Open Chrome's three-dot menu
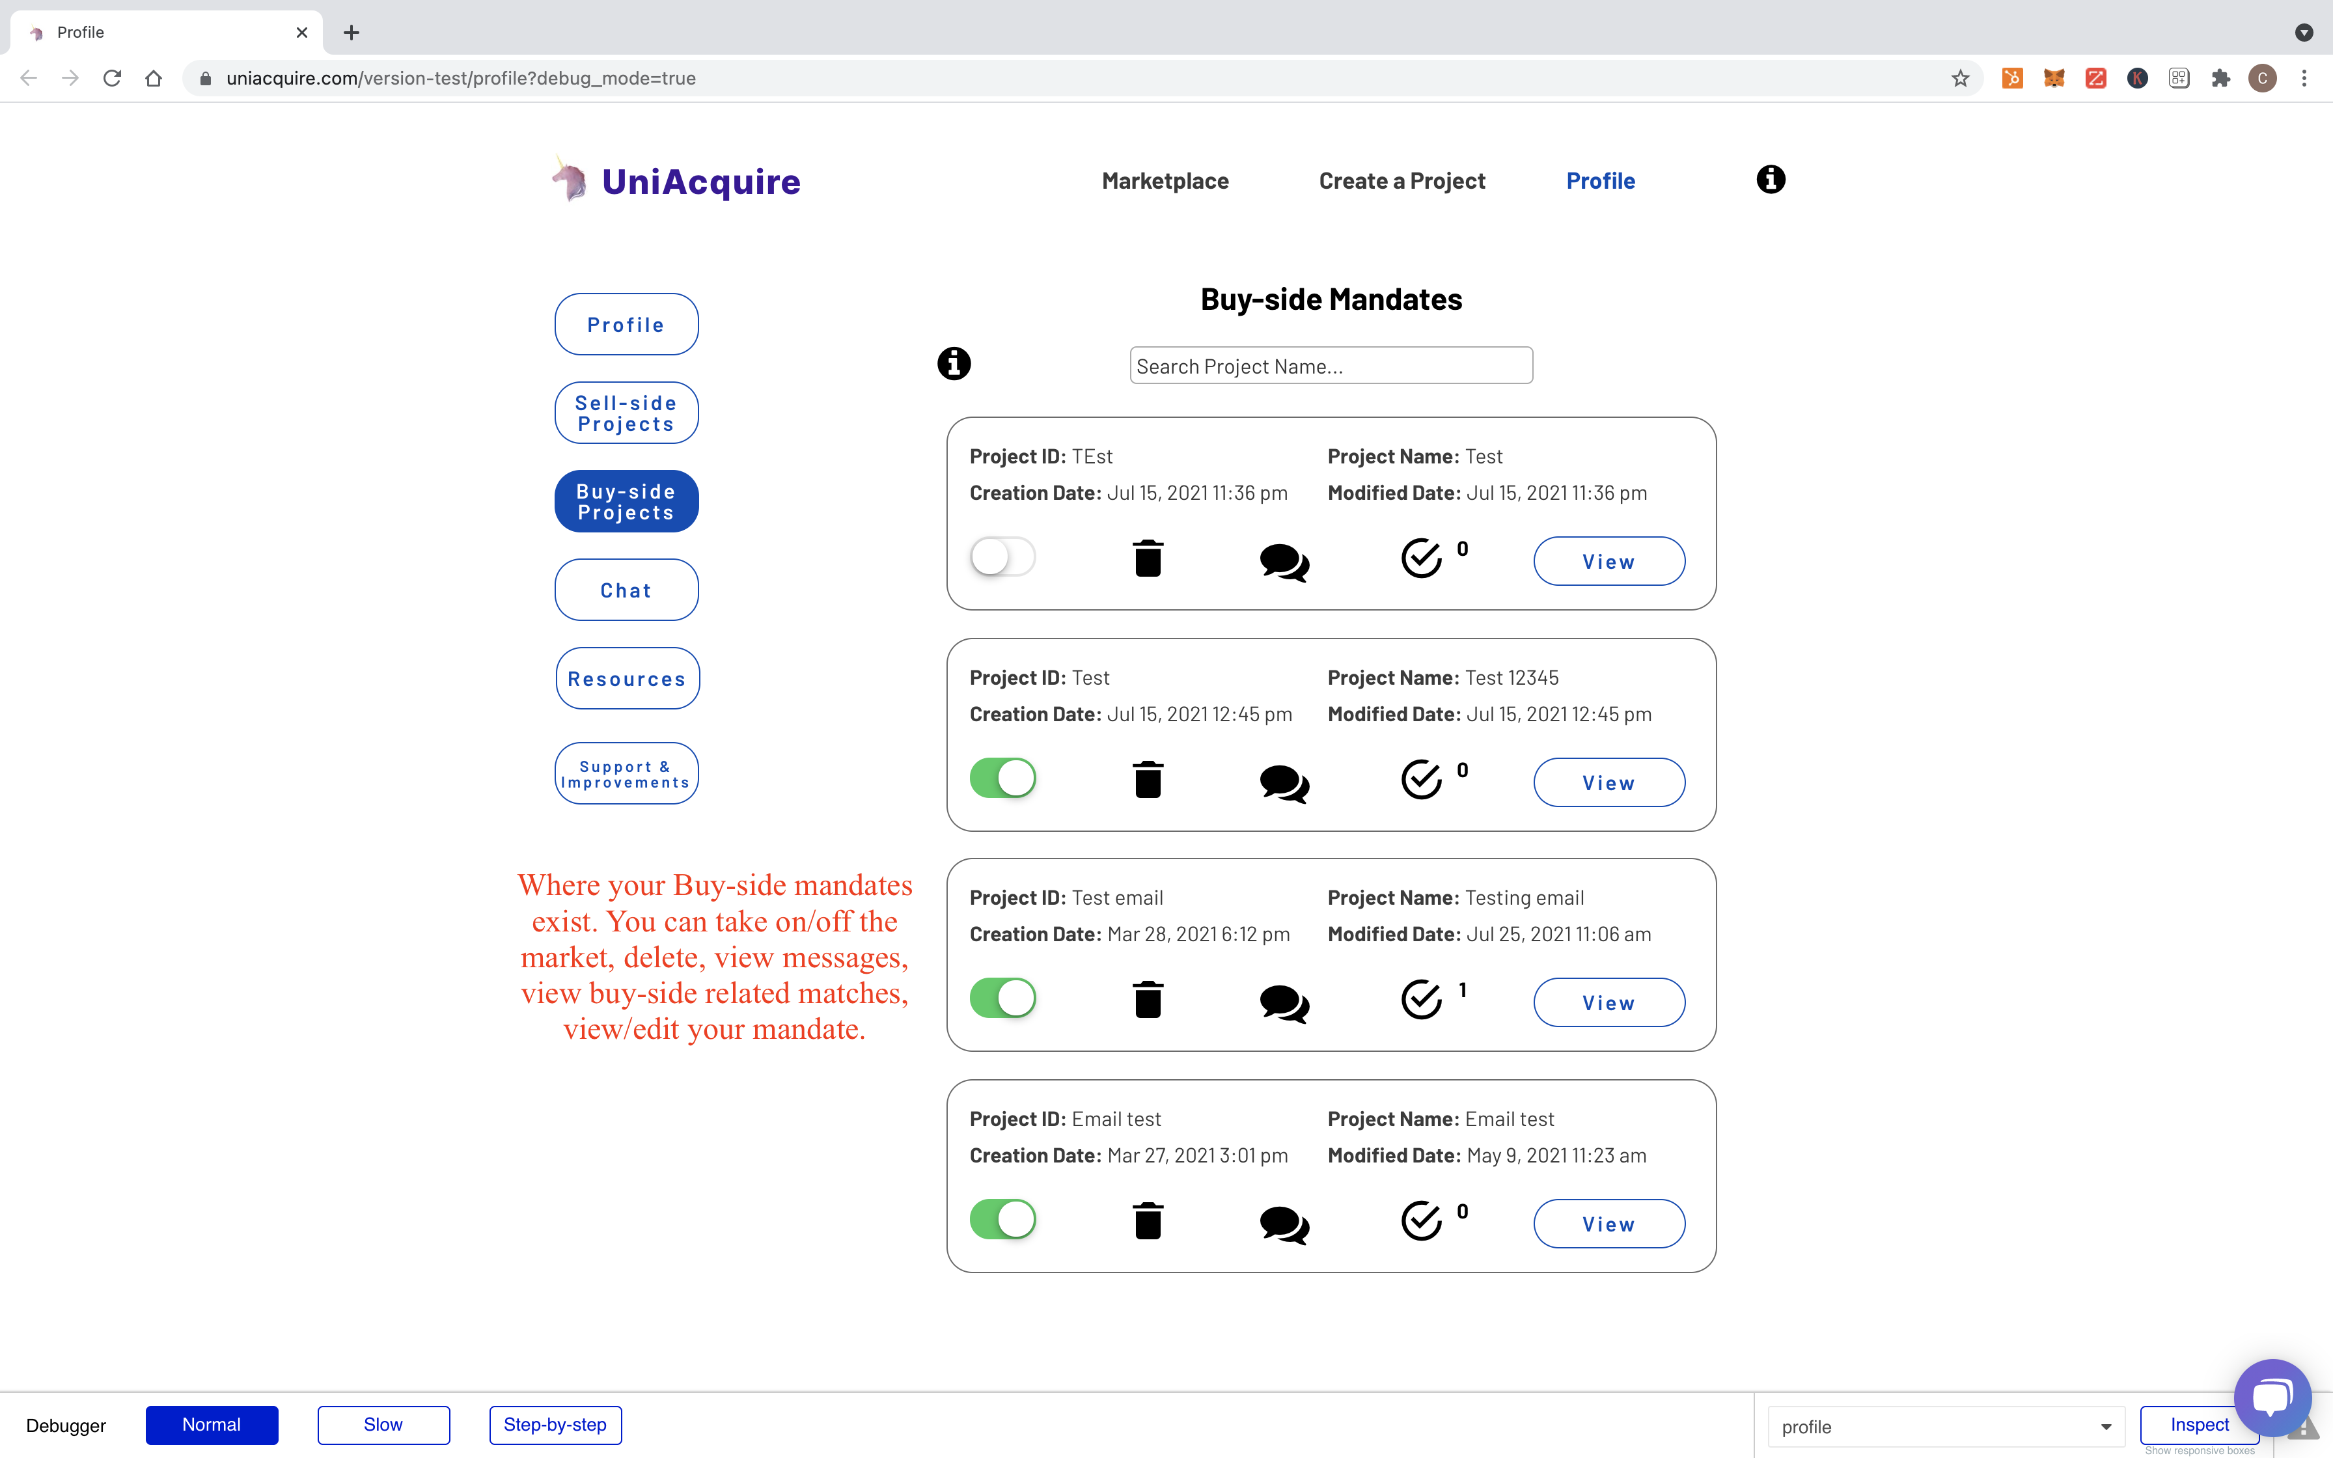The height and width of the screenshot is (1458, 2333). [x=2304, y=78]
